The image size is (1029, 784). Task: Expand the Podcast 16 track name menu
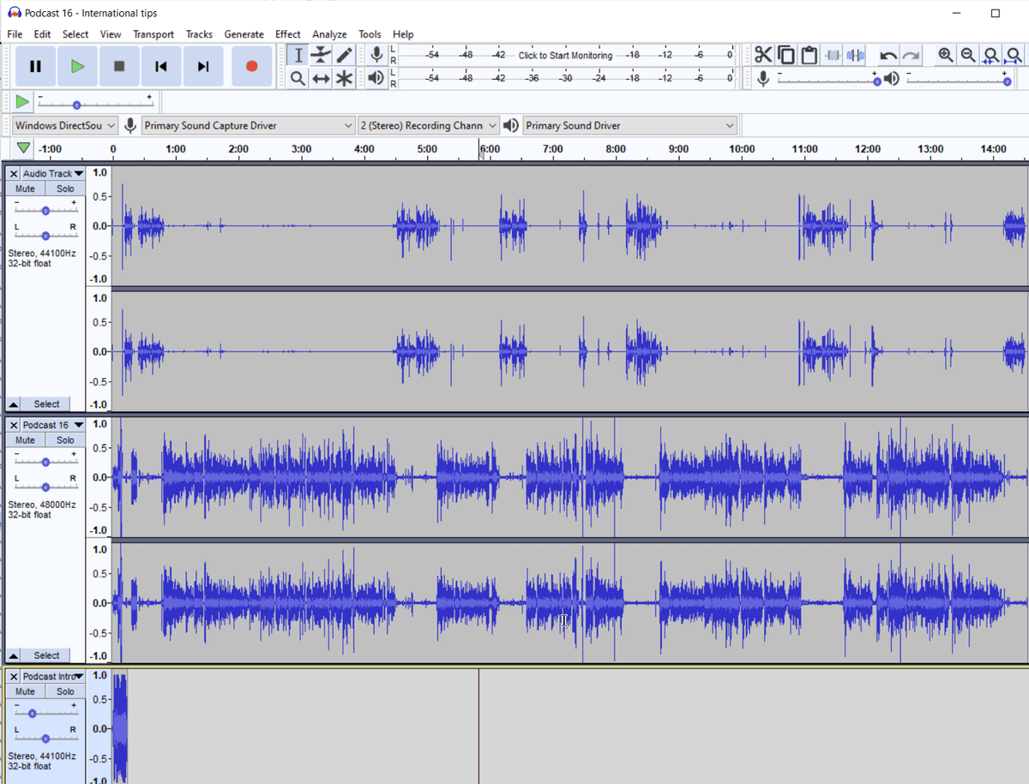[51, 425]
